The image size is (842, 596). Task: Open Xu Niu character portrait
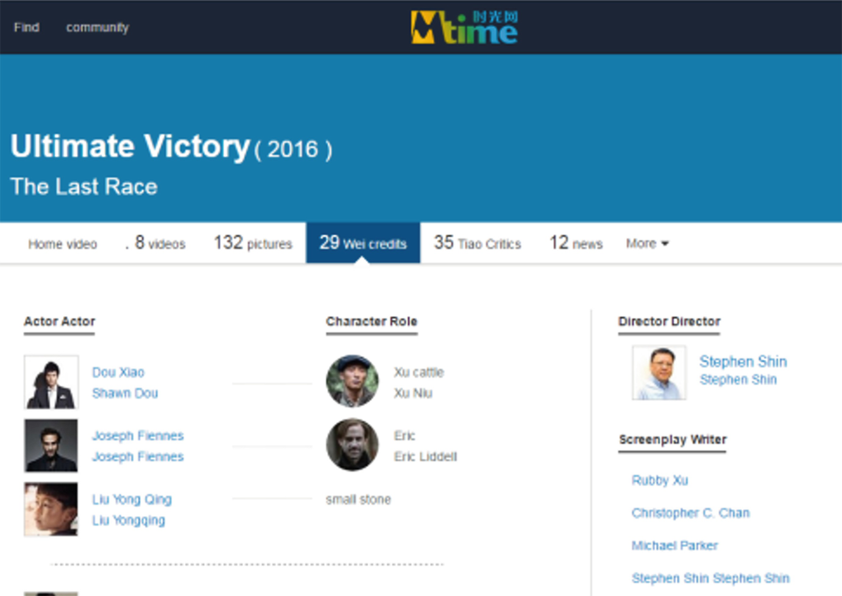point(352,381)
